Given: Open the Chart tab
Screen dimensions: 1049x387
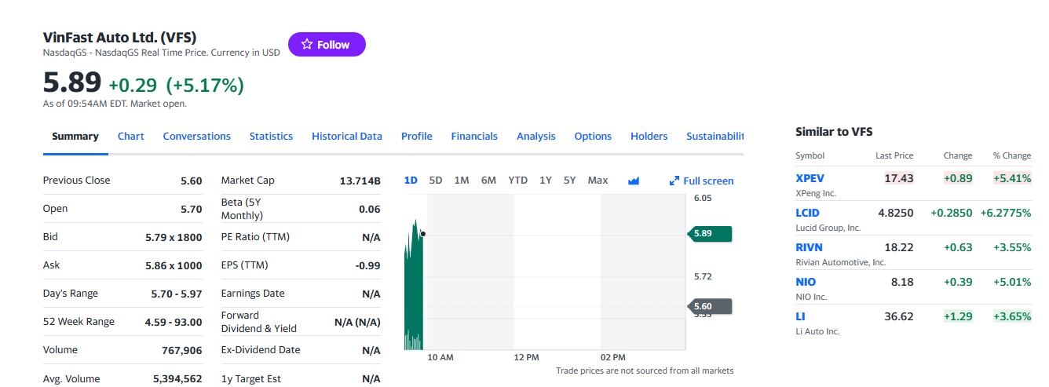Looking at the screenshot, I should click(x=131, y=136).
